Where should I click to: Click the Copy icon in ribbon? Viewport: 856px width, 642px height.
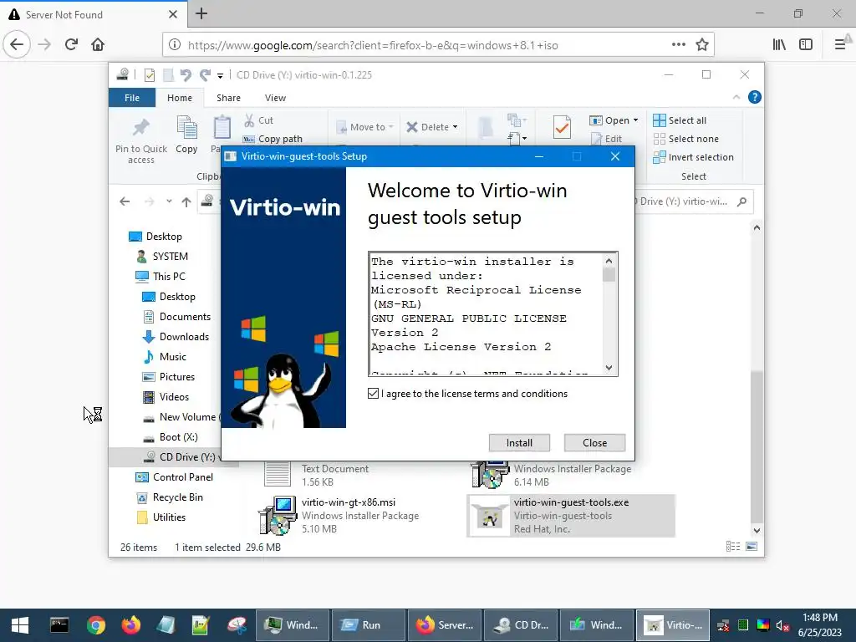point(186,135)
